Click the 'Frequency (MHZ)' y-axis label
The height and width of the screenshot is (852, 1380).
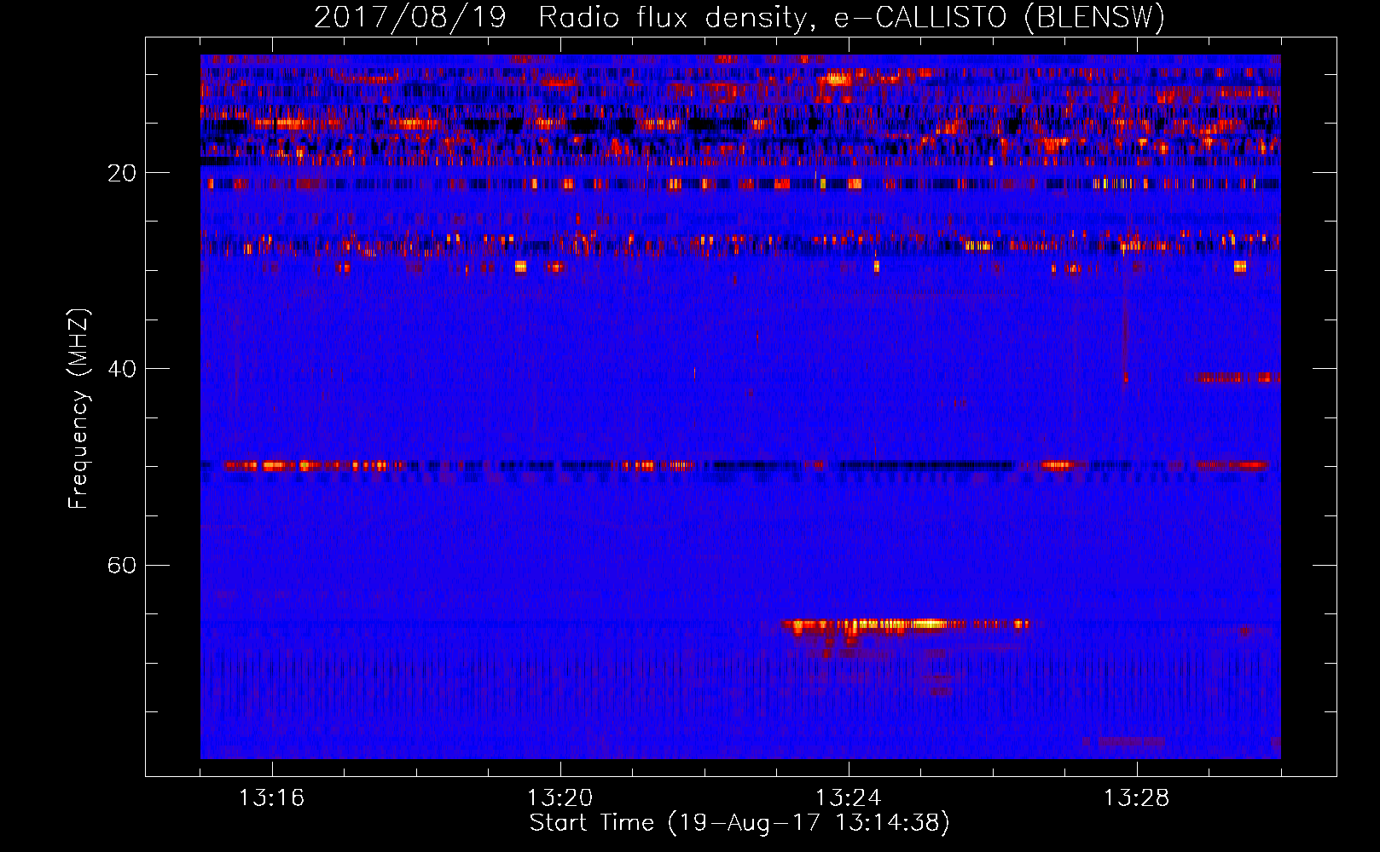pyautogui.click(x=78, y=409)
